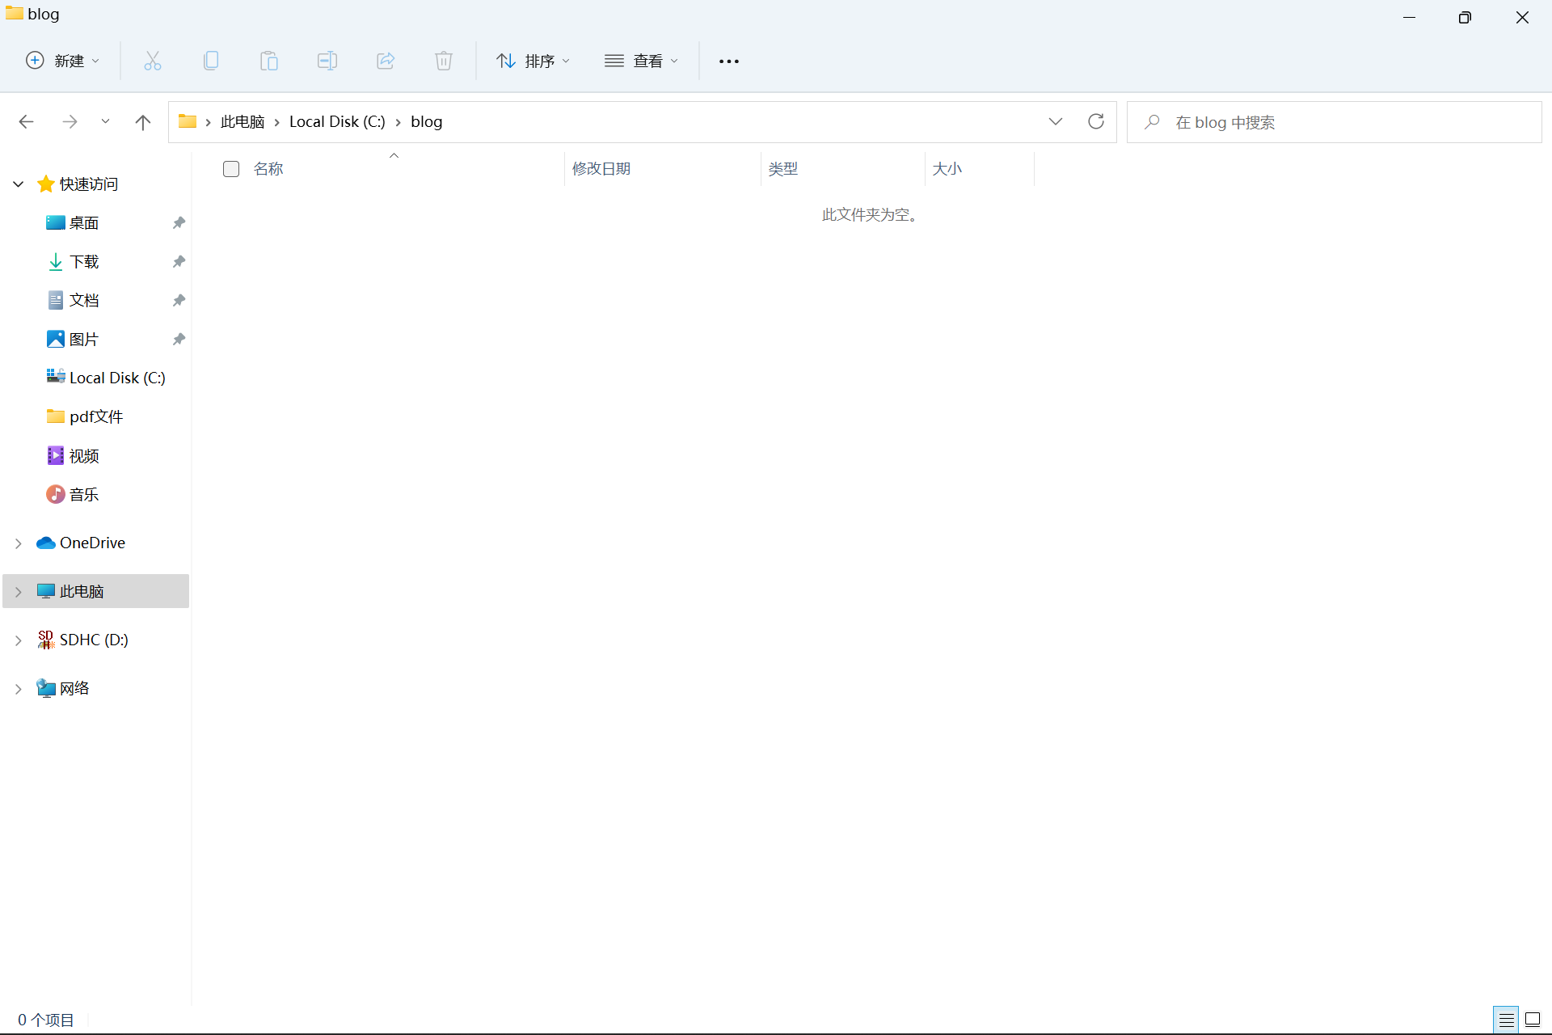Viewport: 1552px width, 1035px height.
Task: Go up one folder level
Action: [143, 122]
